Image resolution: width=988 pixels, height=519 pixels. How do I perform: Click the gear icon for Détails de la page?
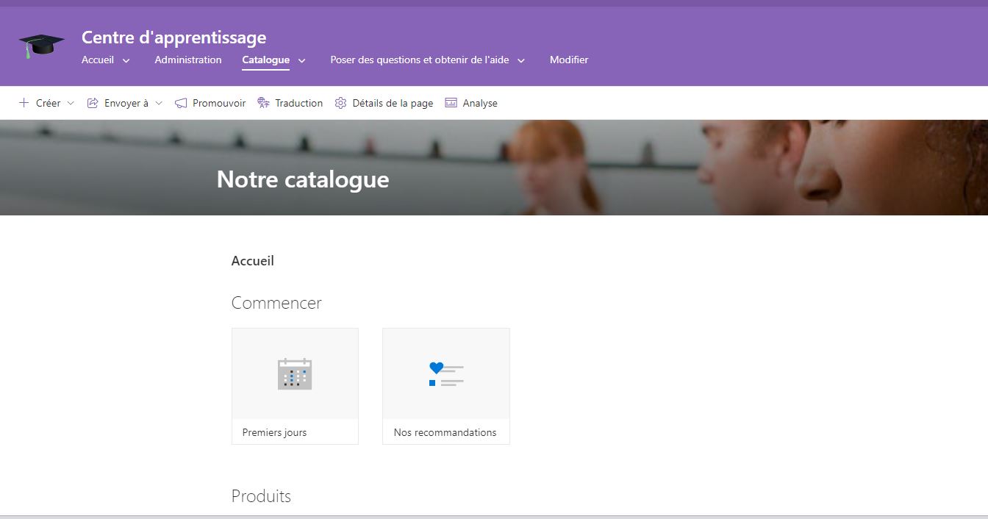[340, 103]
